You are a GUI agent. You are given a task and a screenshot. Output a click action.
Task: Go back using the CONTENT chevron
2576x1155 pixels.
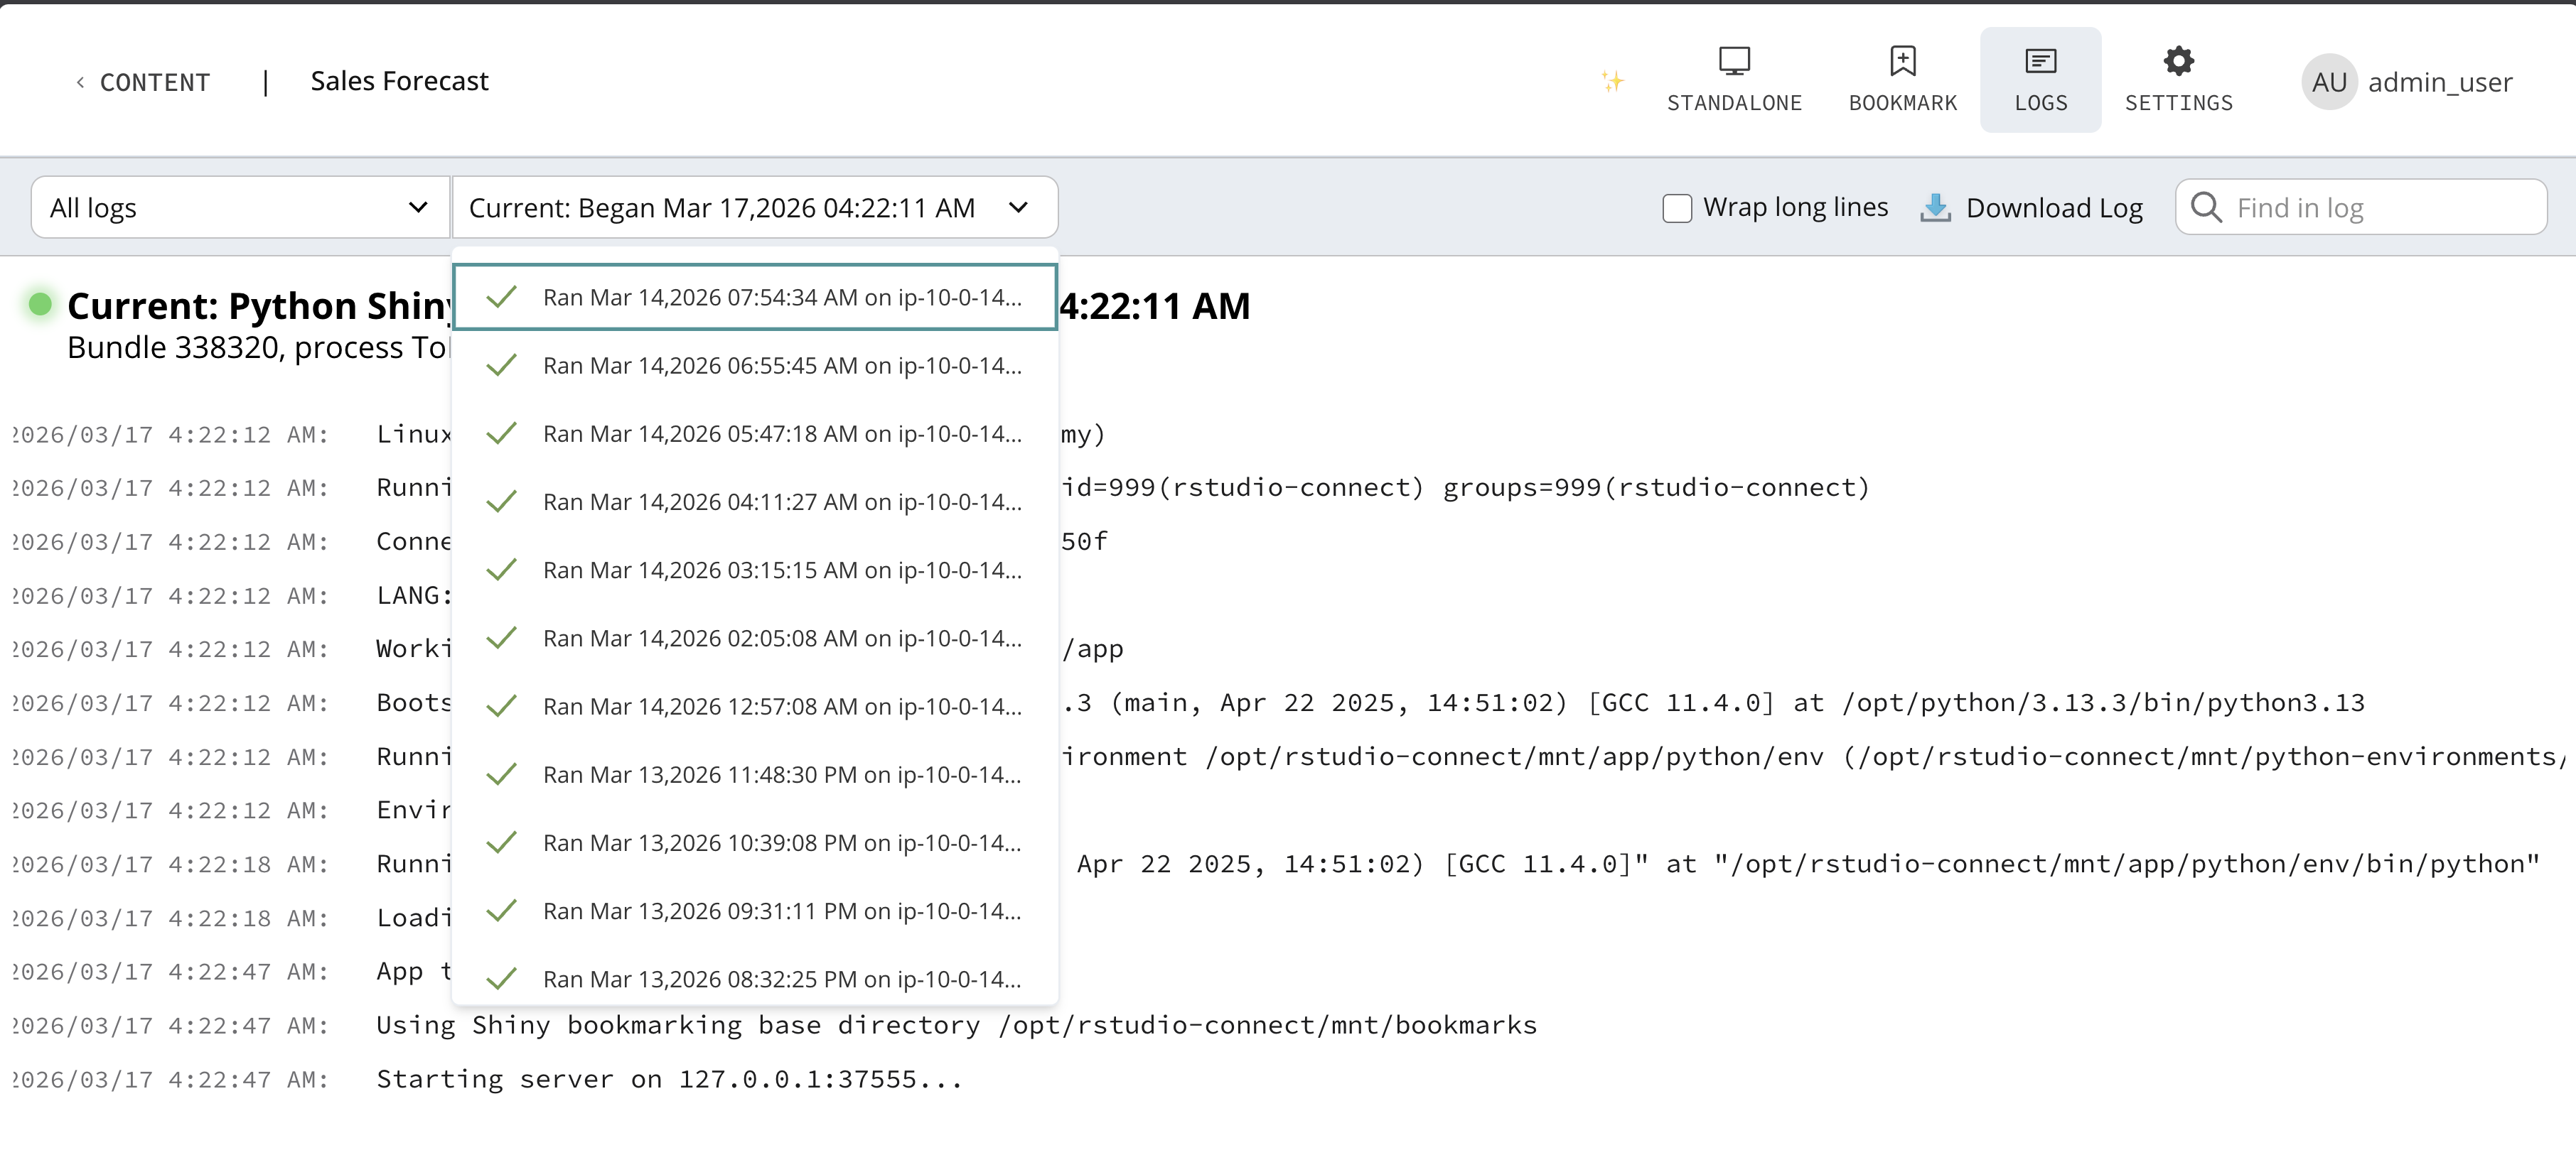pyautogui.click(x=80, y=82)
